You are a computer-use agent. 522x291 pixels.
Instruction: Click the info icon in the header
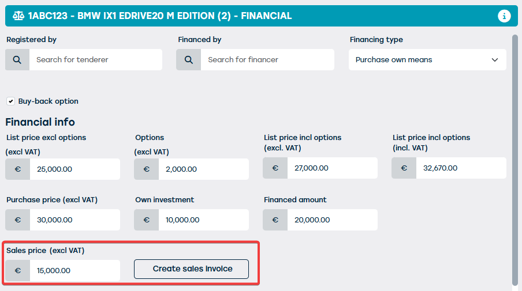[x=504, y=16]
